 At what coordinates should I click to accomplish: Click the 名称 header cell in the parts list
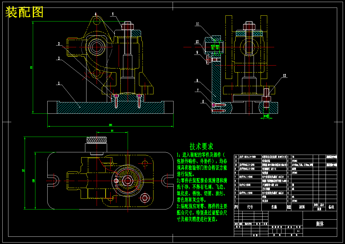274,207
